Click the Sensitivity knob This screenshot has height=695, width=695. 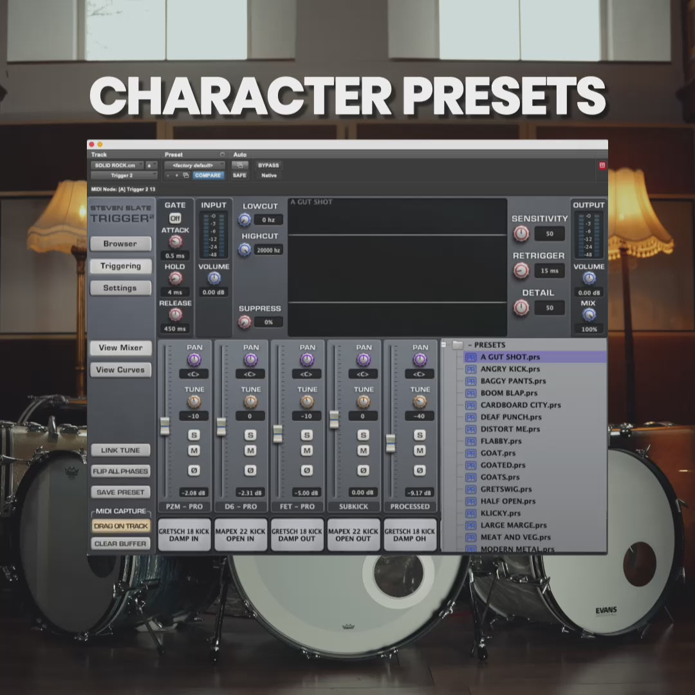tap(521, 234)
